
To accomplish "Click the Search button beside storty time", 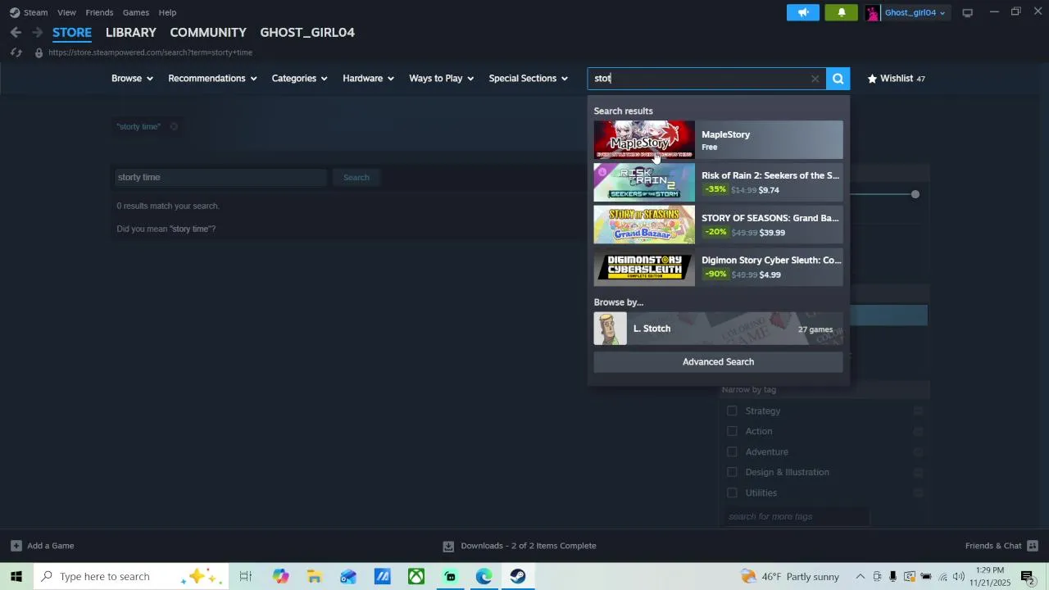I will point(356,177).
